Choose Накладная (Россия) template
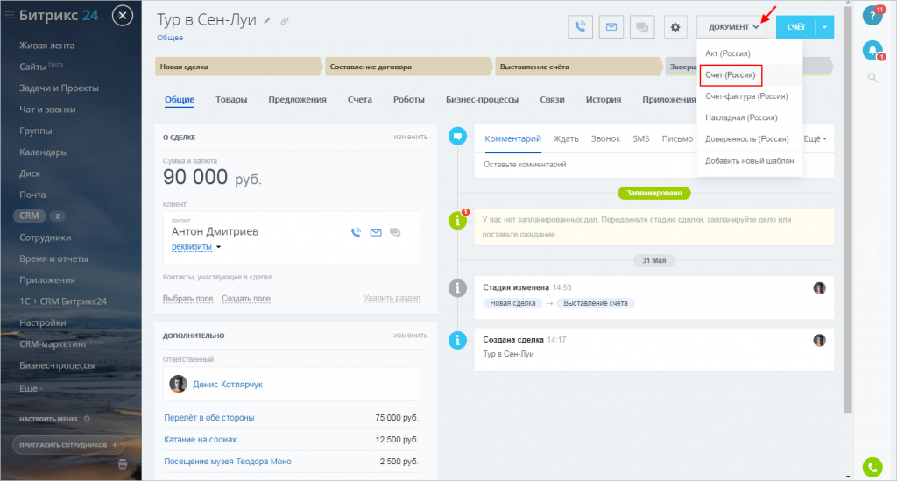This screenshot has height=481, width=897. [741, 117]
